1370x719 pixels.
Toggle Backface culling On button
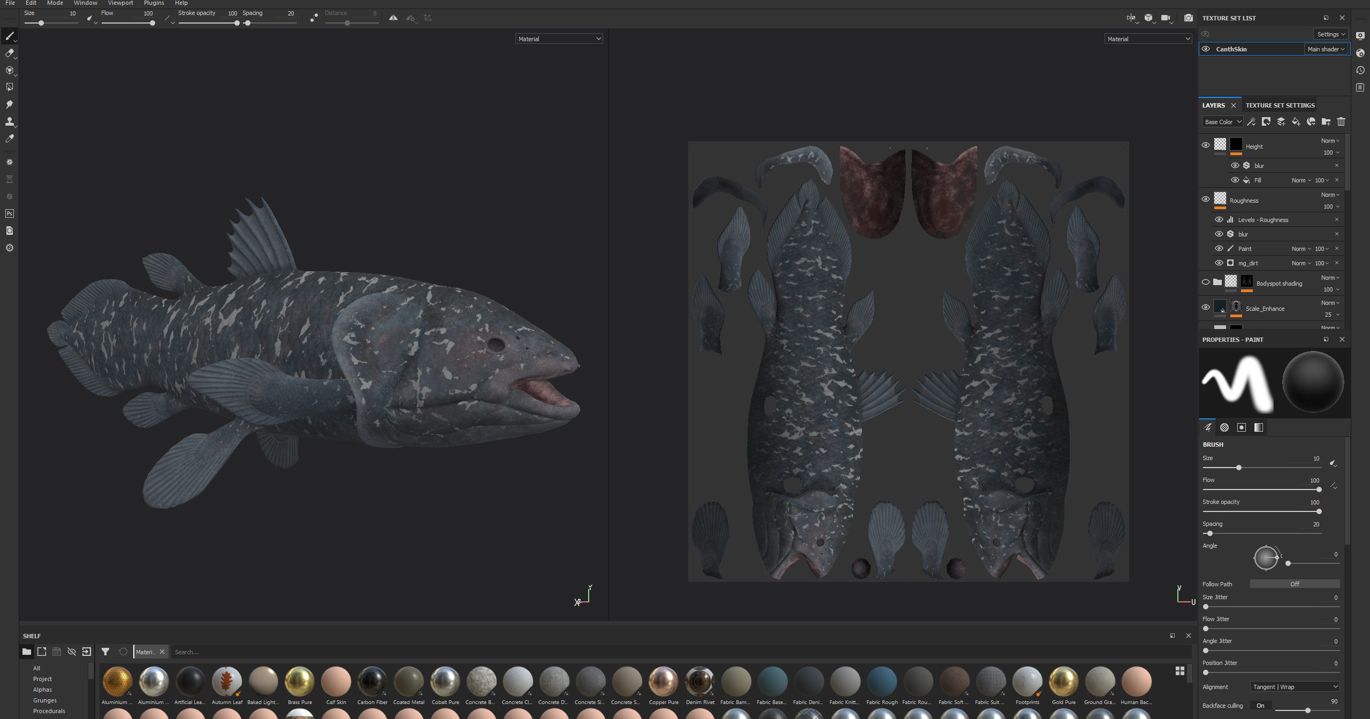pyautogui.click(x=1260, y=706)
